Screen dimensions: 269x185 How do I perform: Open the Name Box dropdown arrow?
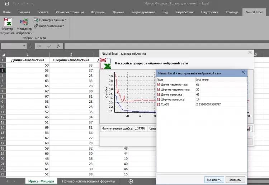point(24,46)
